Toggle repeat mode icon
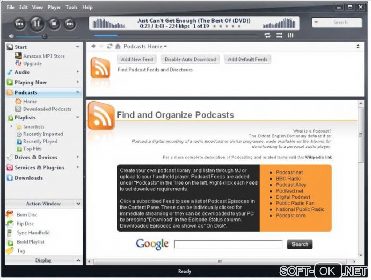The image size is (371, 280). [267, 35]
